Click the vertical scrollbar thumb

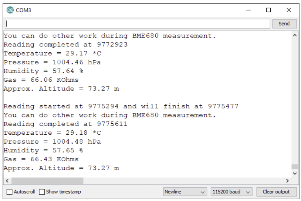pyautogui.click(x=294, y=167)
